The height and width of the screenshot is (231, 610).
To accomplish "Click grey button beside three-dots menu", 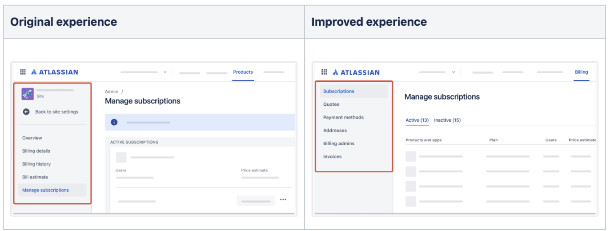I will (256, 201).
